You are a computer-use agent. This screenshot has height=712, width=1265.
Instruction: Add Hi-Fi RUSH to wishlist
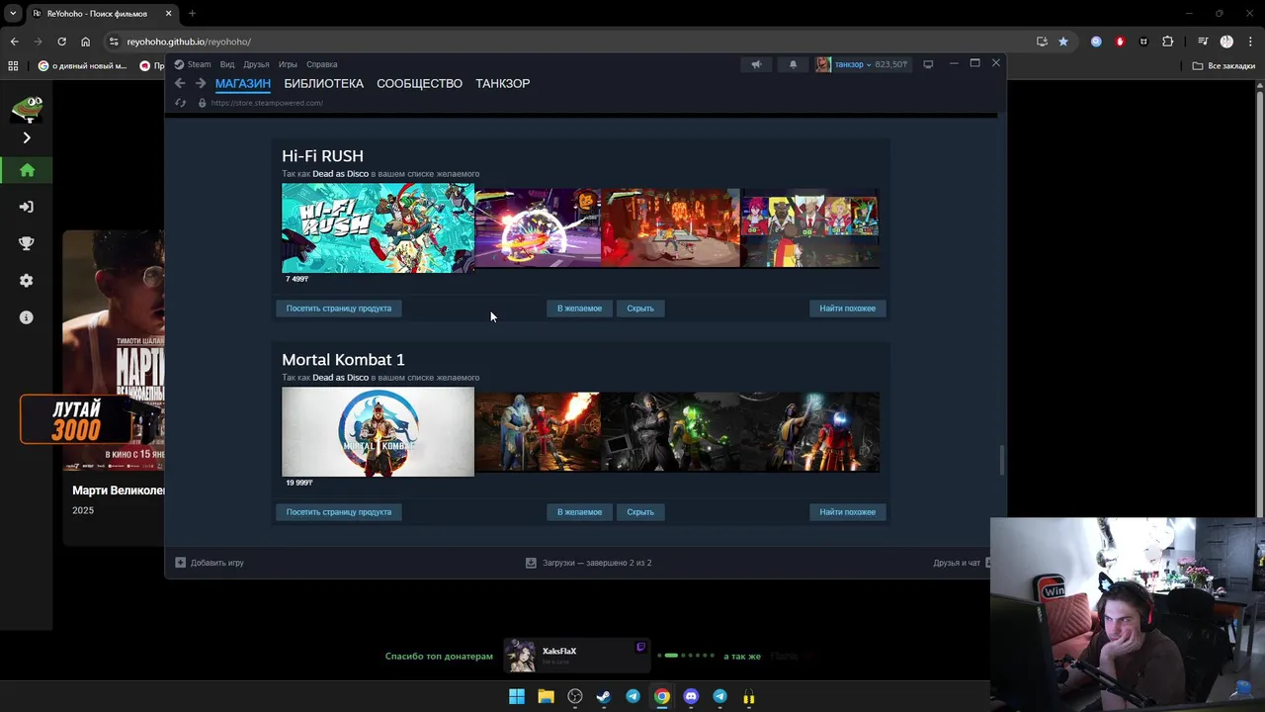(579, 309)
